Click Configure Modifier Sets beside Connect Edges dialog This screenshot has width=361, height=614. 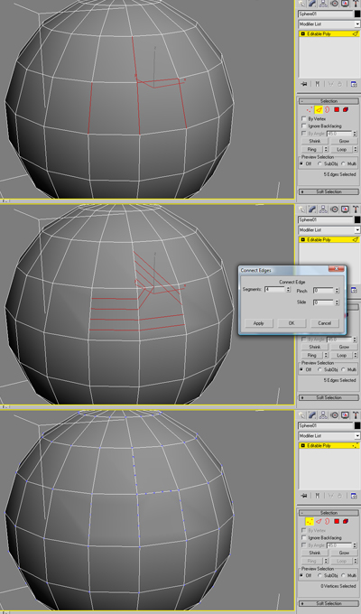pyautogui.click(x=354, y=290)
